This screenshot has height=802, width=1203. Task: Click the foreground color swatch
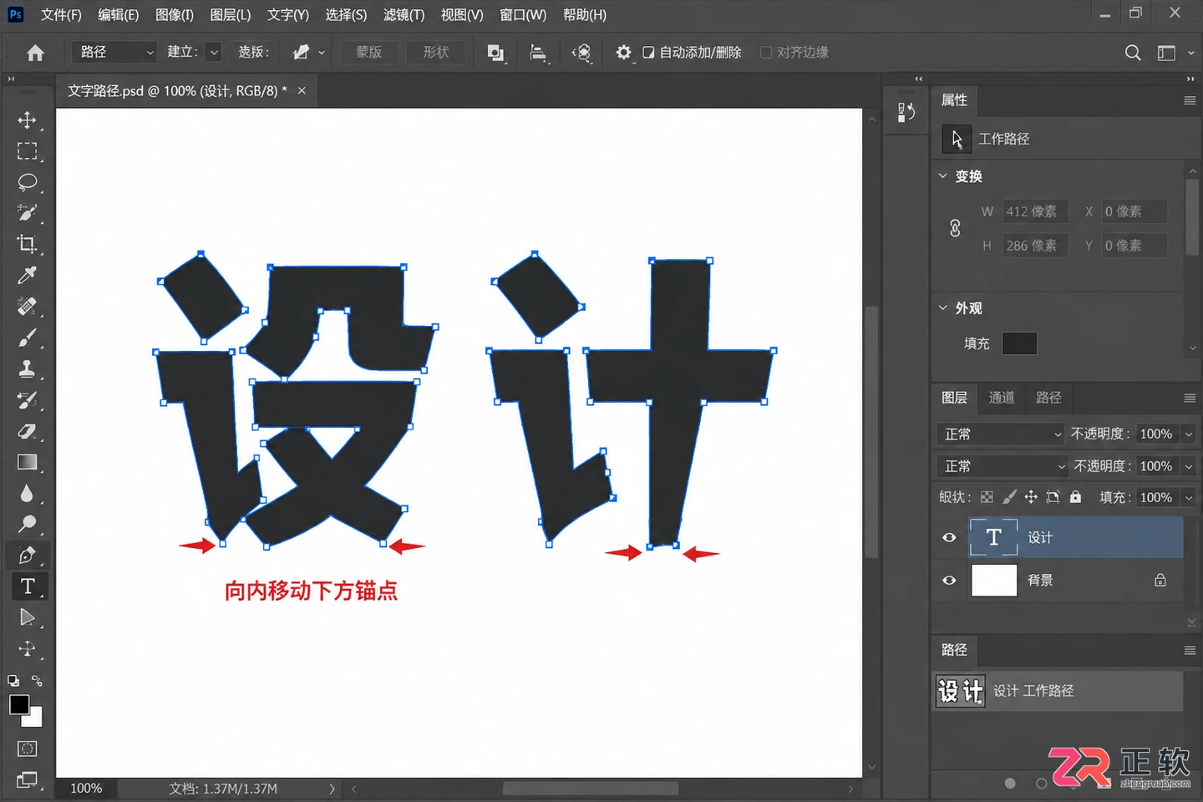click(x=19, y=704)
